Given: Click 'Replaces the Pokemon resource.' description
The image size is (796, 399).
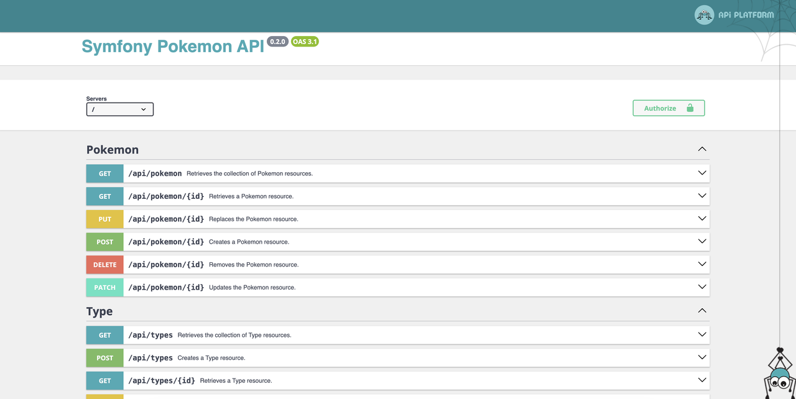Looking at the screenshot, I should point(254,219).
